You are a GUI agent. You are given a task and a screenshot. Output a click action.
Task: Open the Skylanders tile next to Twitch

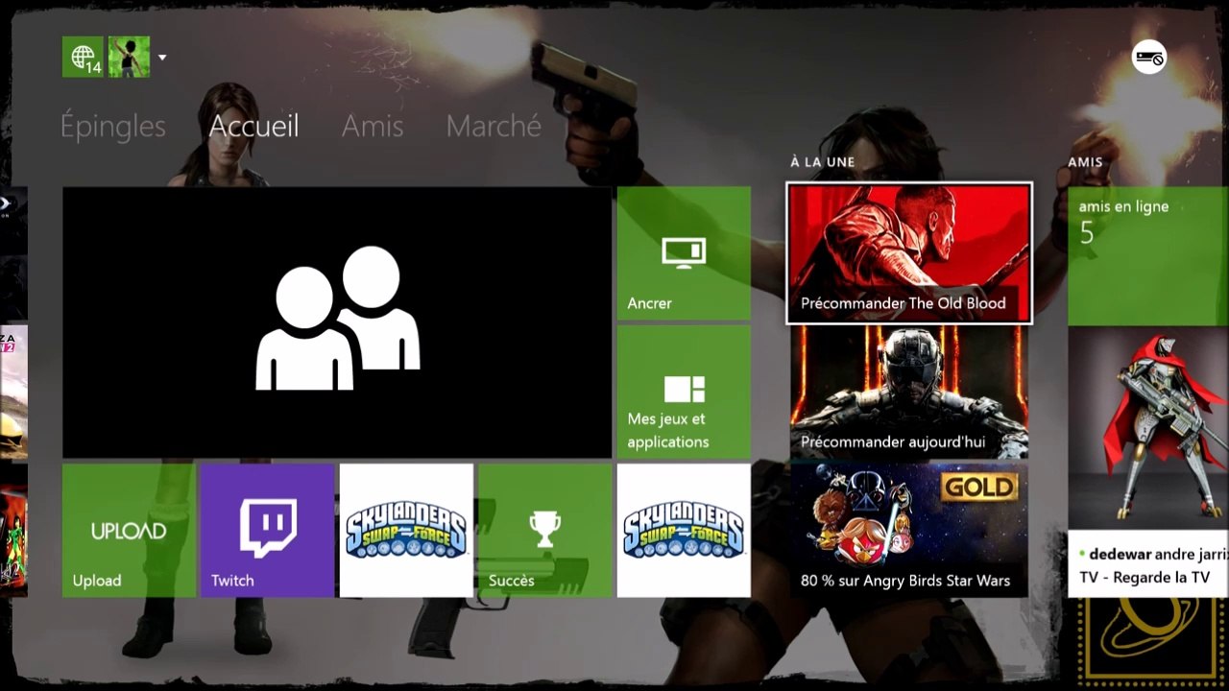tap(406, 531)
